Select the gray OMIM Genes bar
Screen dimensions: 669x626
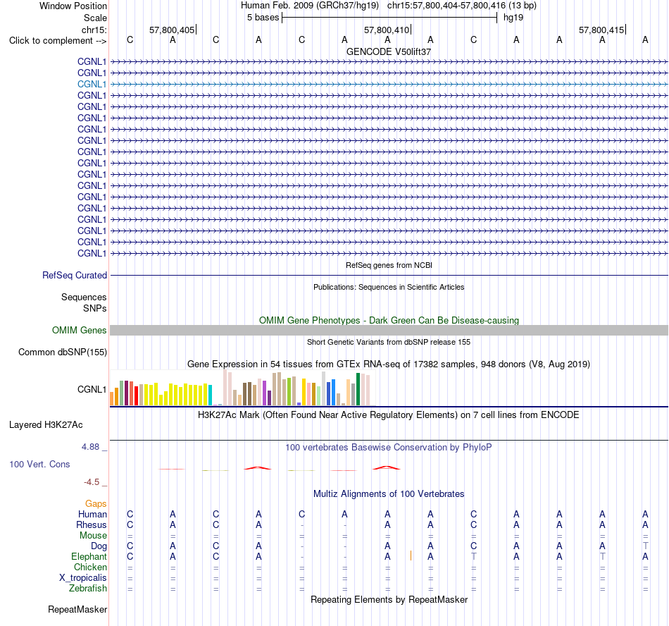(x=389, y=330)
